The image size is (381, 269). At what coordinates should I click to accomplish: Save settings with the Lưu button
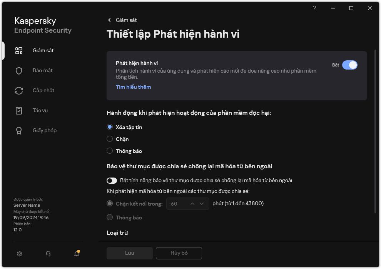[x=129, y=253]
